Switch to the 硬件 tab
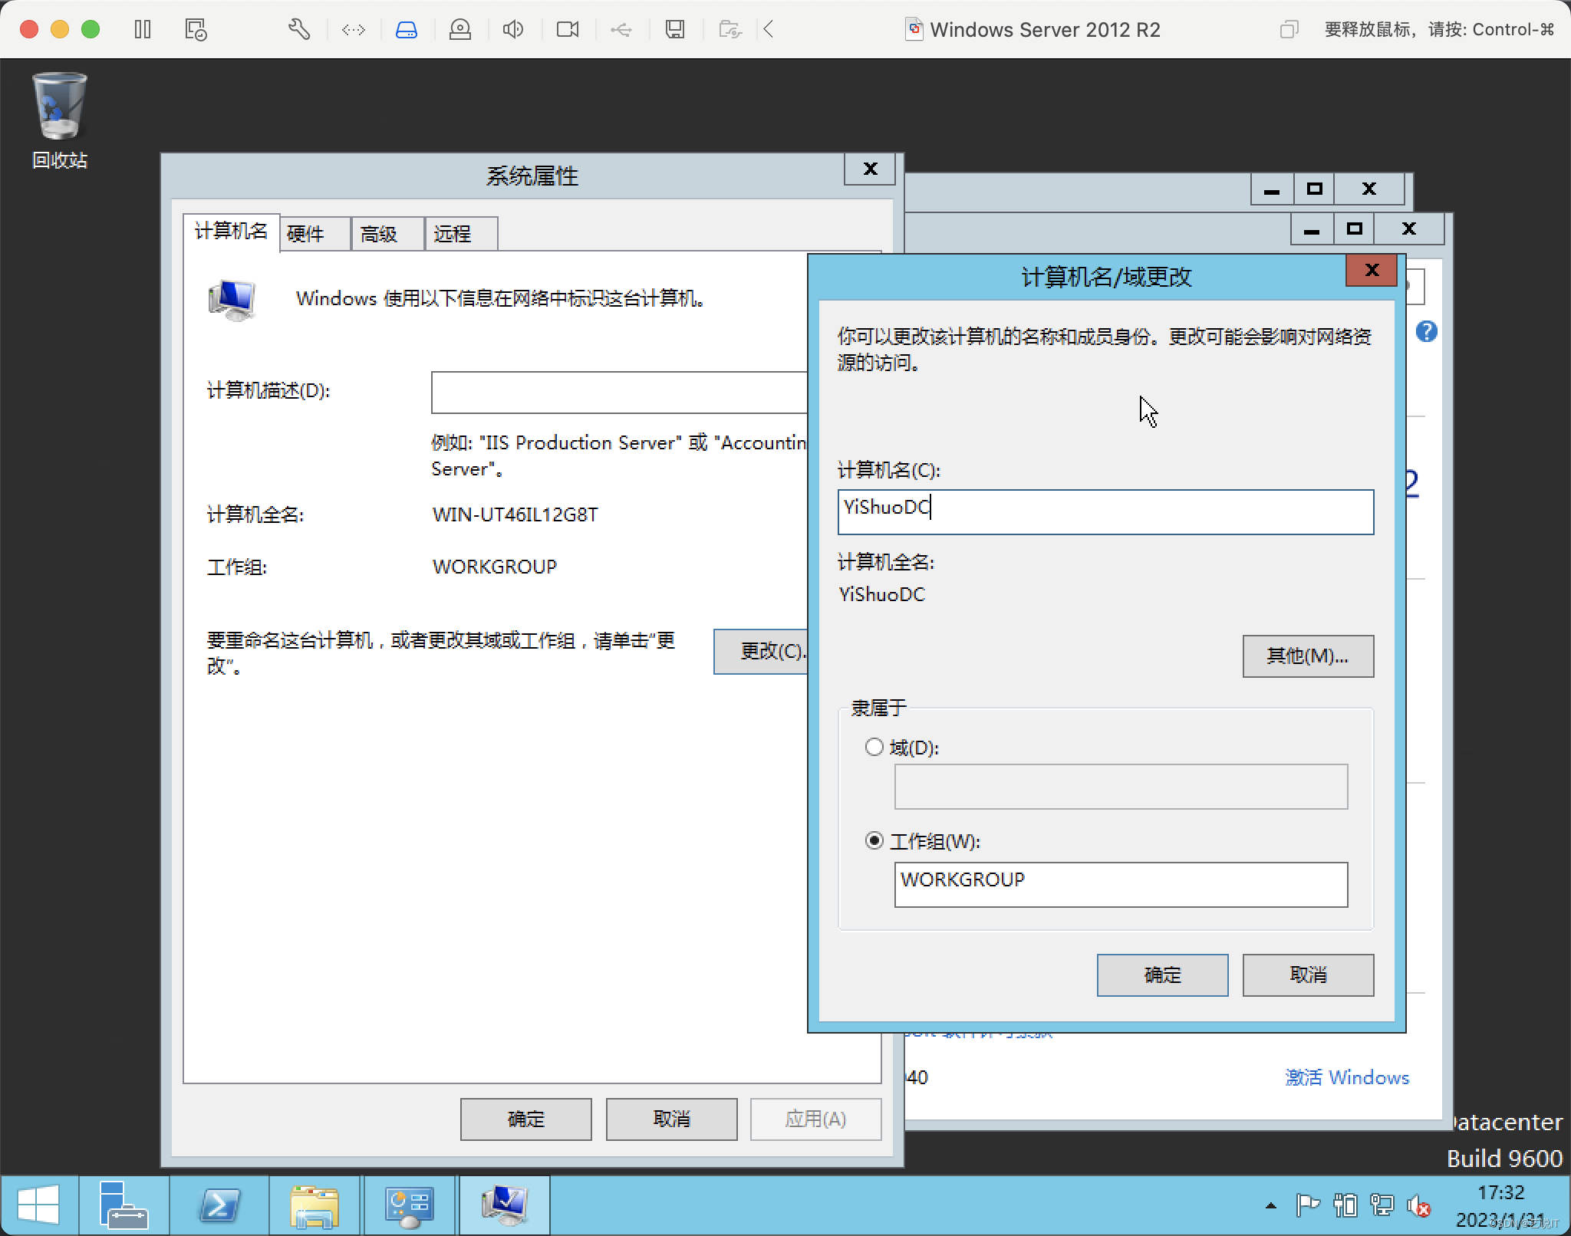The height and width of the screenshot is (1236, 1571). pyautogui.click(x=316, y=234)
